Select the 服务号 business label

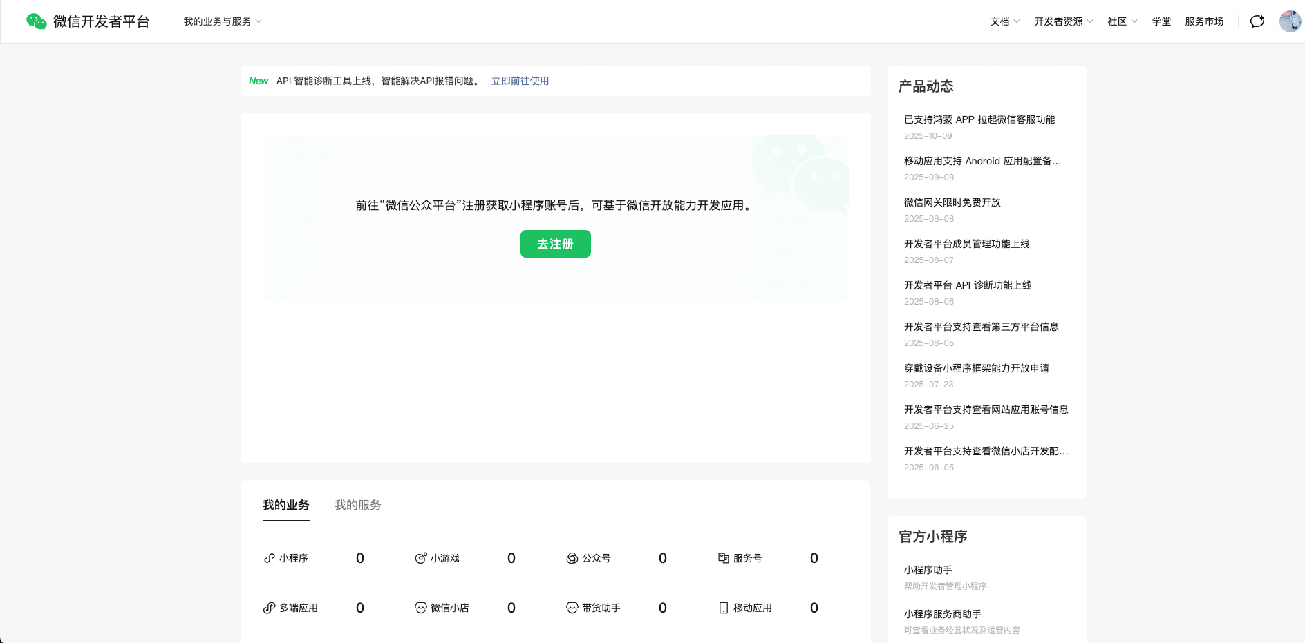[x=748, y=558]
